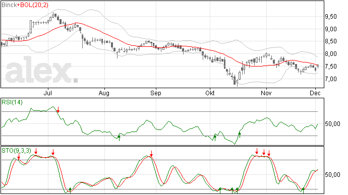Select the Dec month label
348x195 pixels.
point(315,93)
